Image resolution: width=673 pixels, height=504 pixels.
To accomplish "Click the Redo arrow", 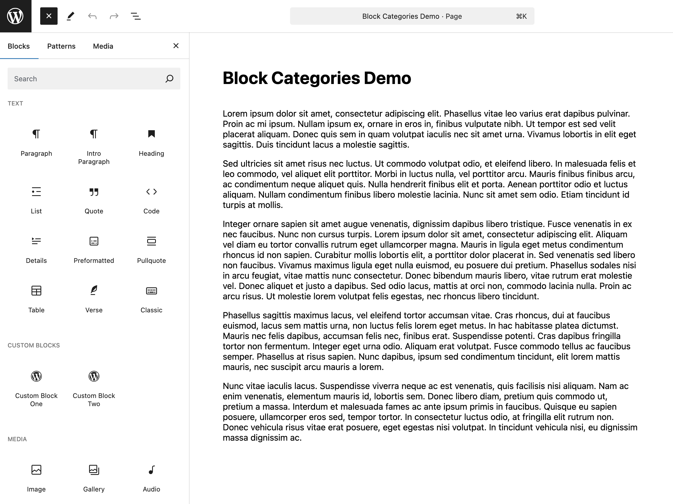I will click(x=114, y=16).
